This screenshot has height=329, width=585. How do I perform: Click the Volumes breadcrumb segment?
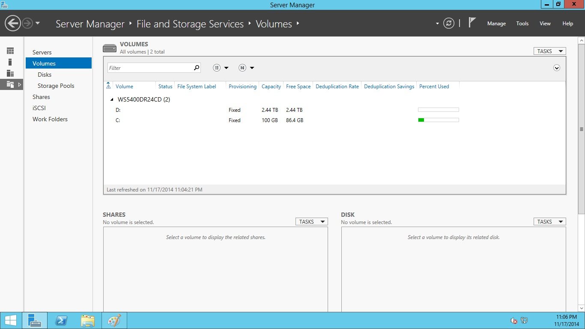[274, 24]
